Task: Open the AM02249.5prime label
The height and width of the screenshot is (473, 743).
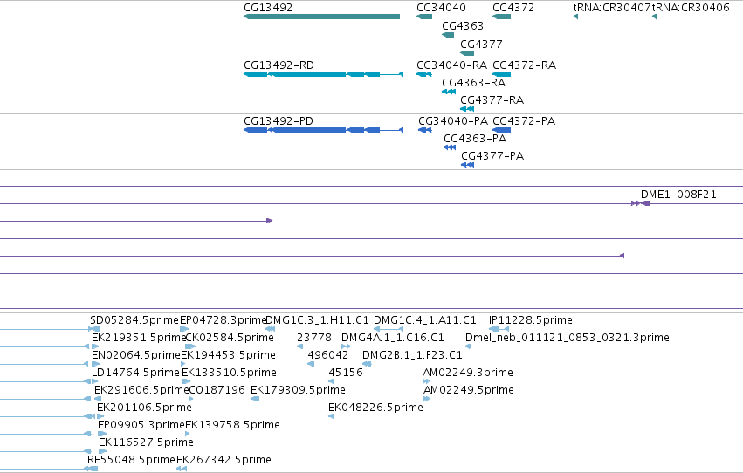Action: 469,390
